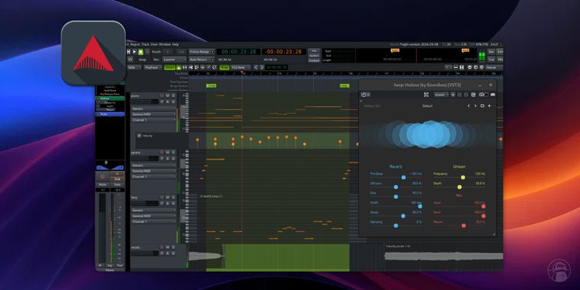Open the Layered record mode dropdown
580x290 pixels.
175,60
